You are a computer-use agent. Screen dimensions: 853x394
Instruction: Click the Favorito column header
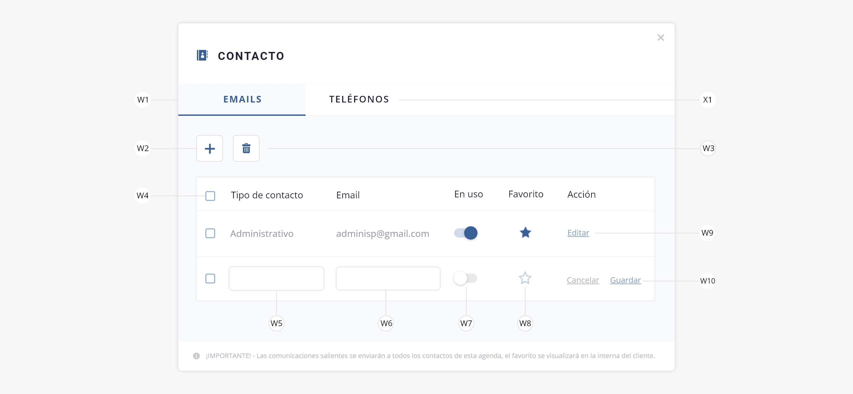click(526, 194)
